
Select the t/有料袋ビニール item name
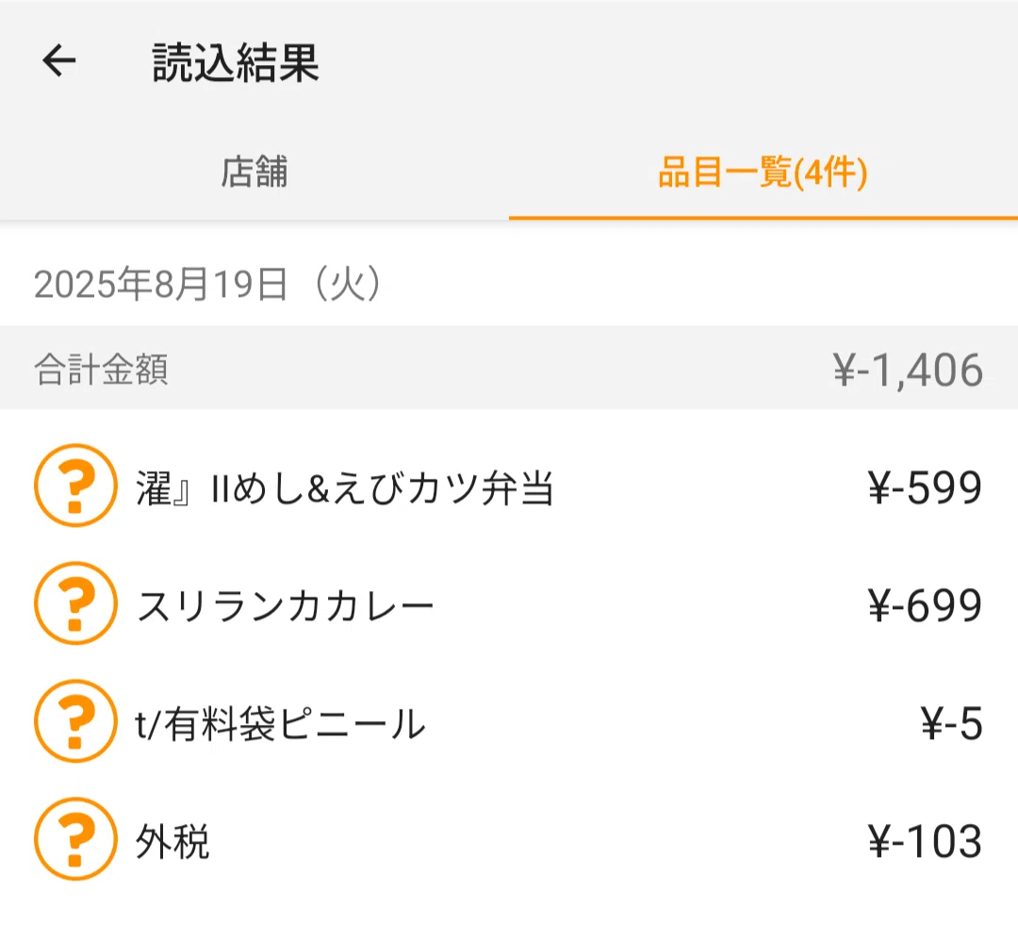click(281, 724)
